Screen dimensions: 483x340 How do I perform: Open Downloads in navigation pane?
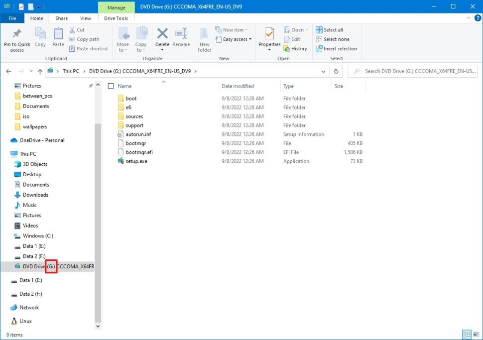point(31,195)
